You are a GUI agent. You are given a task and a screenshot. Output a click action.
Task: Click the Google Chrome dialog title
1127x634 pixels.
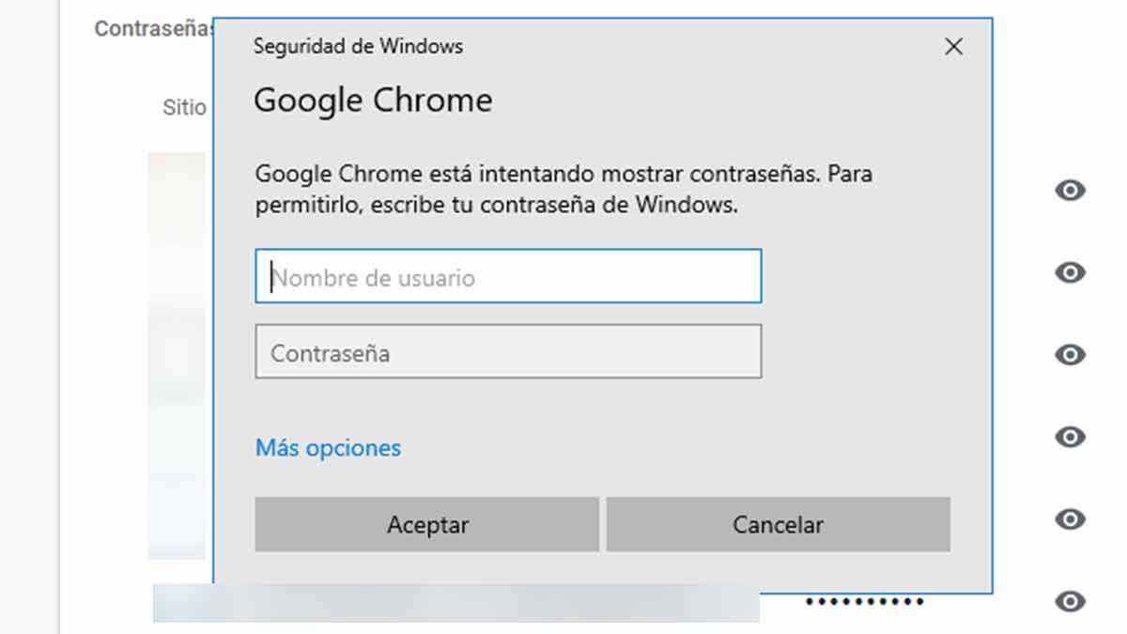pyautogui.click(x=372, y=100)
